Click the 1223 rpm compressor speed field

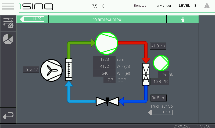tap(104, 59)
